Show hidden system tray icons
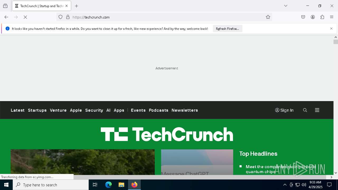This screenshot has height=190, width=338. click(x=285, y=185)
